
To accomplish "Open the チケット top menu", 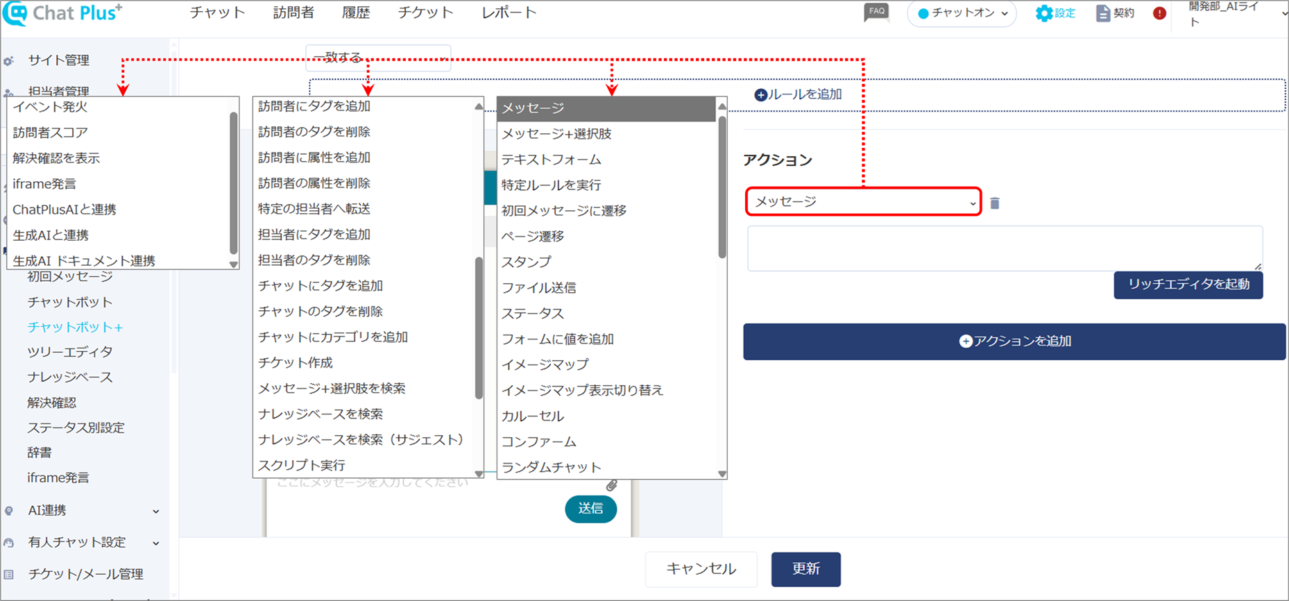I will (x=425, y=12).
